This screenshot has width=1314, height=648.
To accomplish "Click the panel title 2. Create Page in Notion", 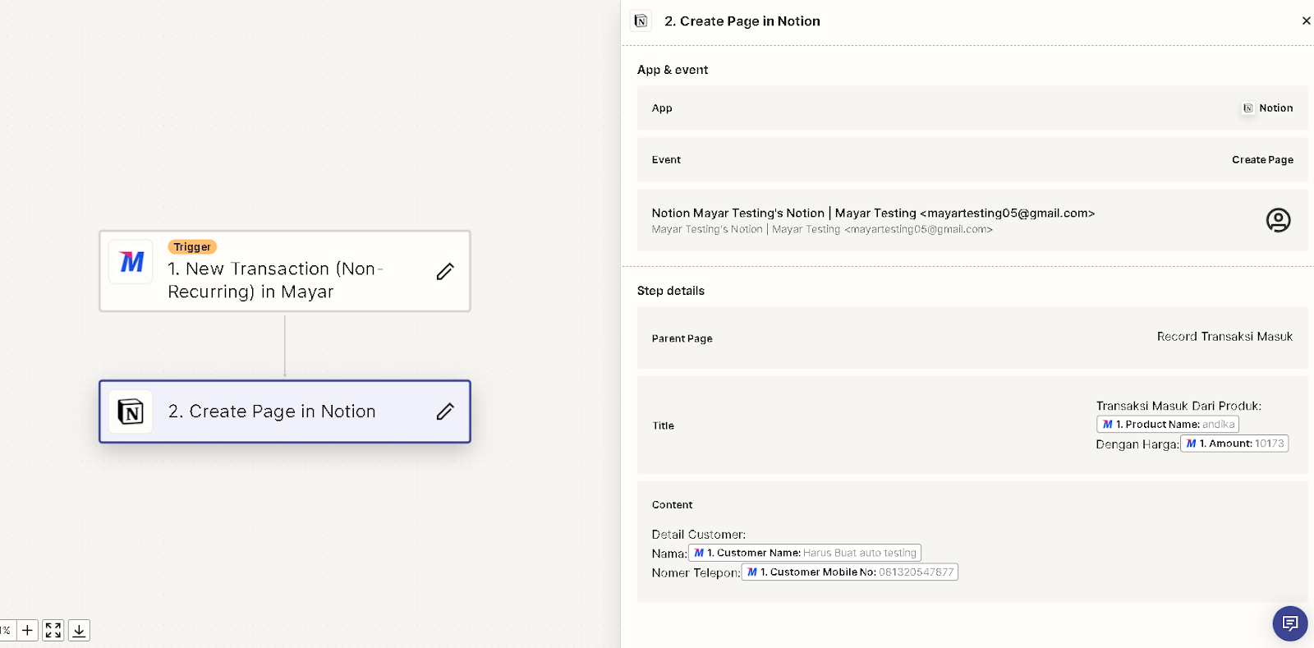I will click(x=742, y=21).
